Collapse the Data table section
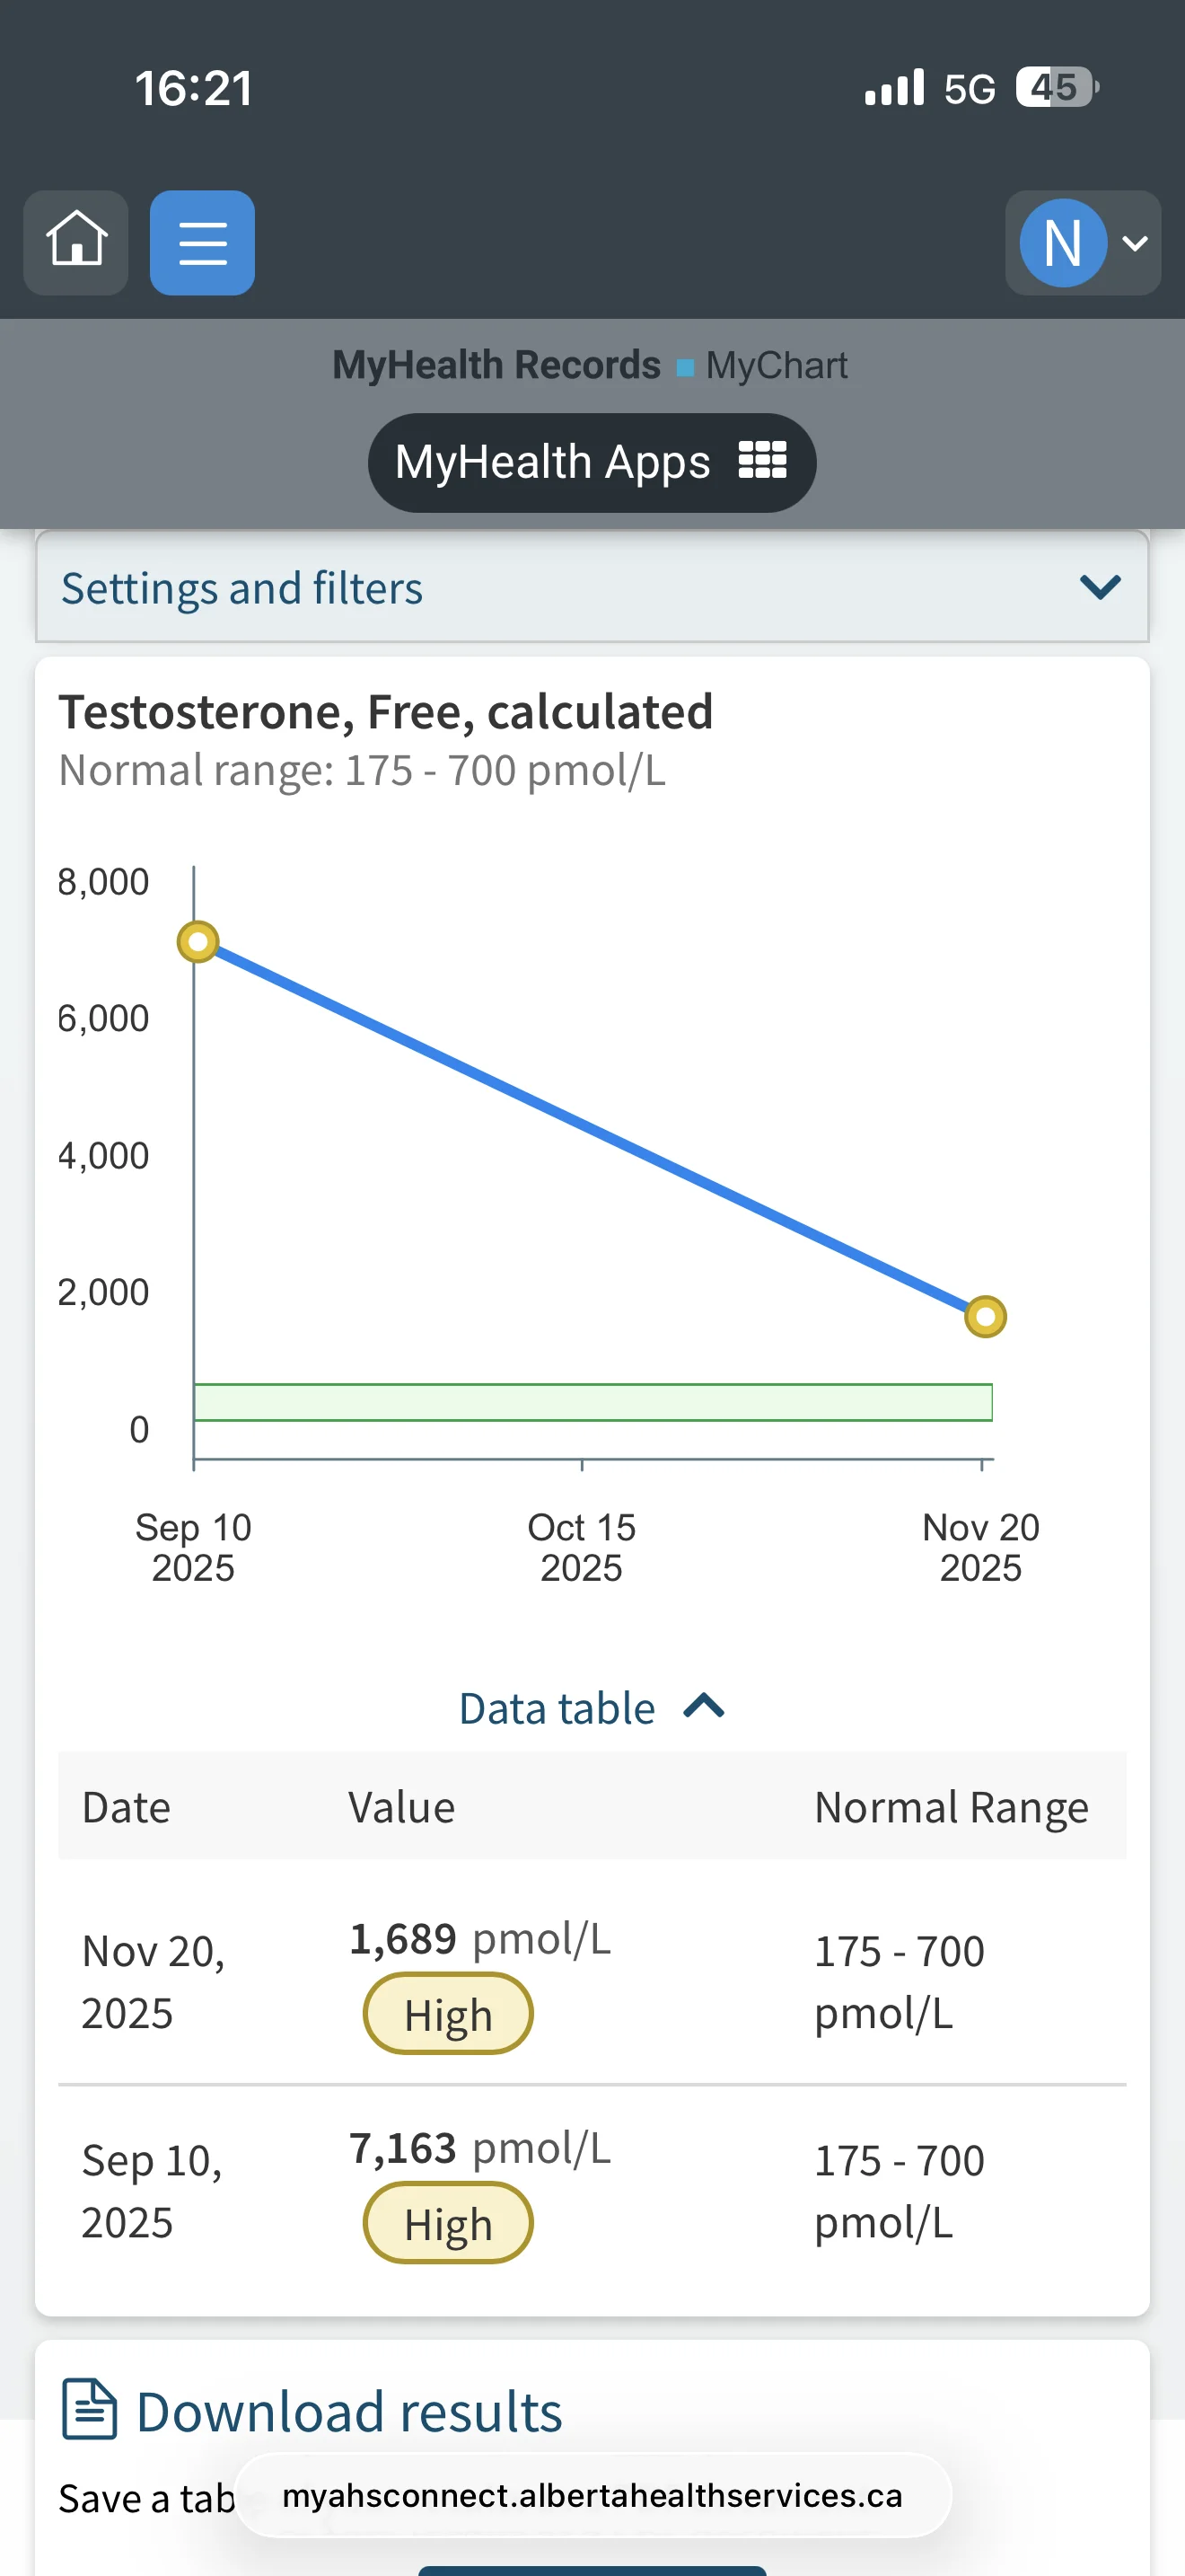1185x2576 pixels. point(592,1708)
